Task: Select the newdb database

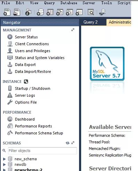Action: point(20,164)
